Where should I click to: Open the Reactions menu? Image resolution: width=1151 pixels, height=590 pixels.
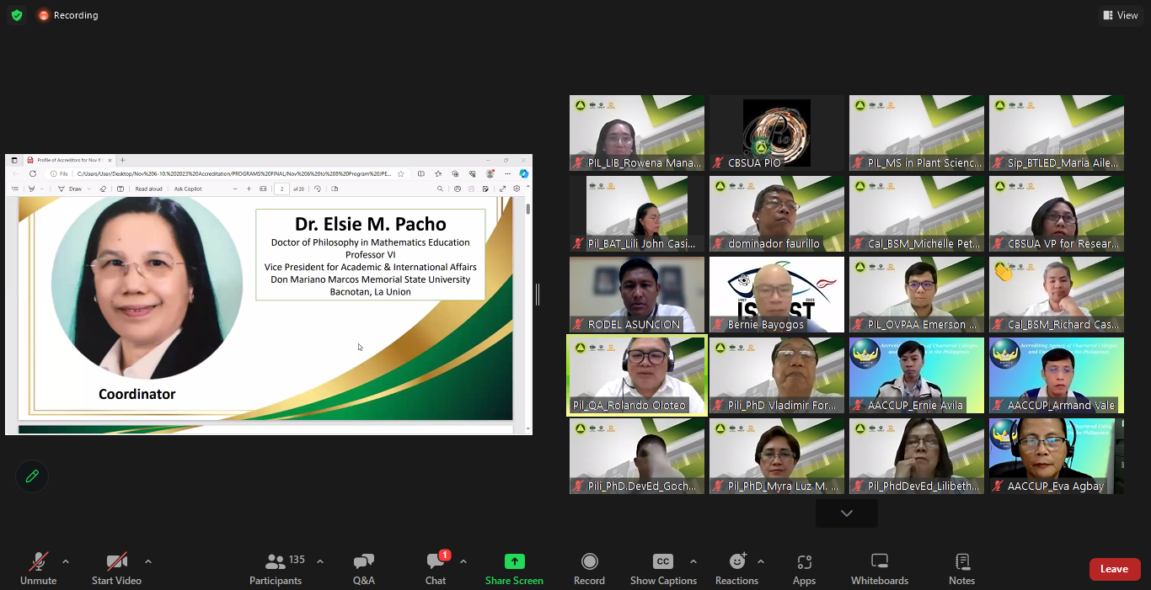tap(736, 568)
